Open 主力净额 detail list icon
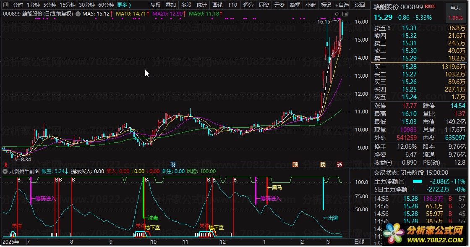Viewport: 470px width, 247px height. point(402,181)
